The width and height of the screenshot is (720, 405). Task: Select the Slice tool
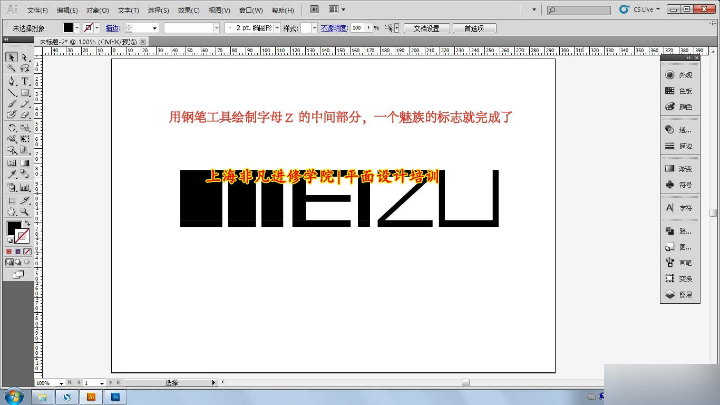[x=25, y=200]
